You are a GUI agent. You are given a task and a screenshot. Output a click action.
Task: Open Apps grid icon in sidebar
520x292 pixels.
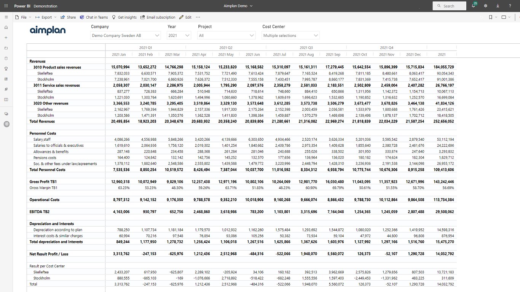[6, 79]
